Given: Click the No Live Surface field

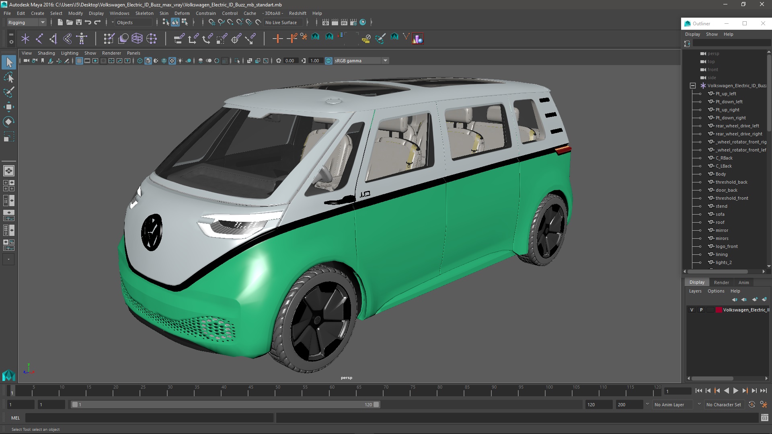Looking at the screenshot, I should click(283, 23).
